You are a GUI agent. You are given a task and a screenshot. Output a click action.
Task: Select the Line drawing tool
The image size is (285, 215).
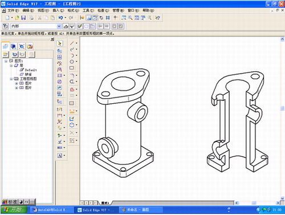click(x=72, y=43)
